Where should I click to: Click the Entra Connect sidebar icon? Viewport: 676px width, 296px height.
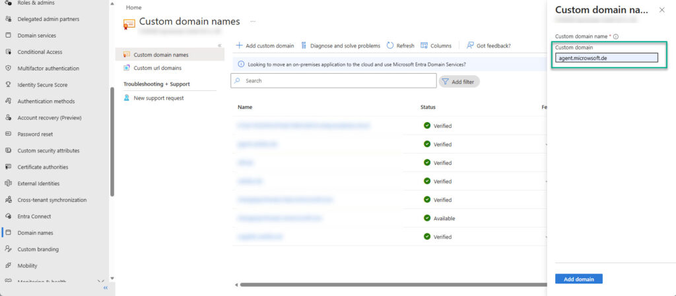point(8,216)
